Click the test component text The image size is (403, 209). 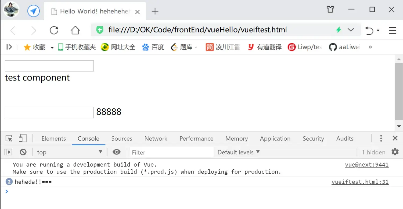point(37,78)
